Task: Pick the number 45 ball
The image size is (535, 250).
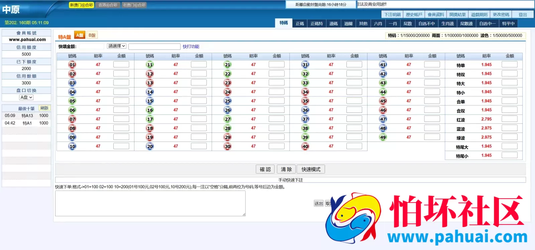Action: pyautogui.click(x=383, y=101)
